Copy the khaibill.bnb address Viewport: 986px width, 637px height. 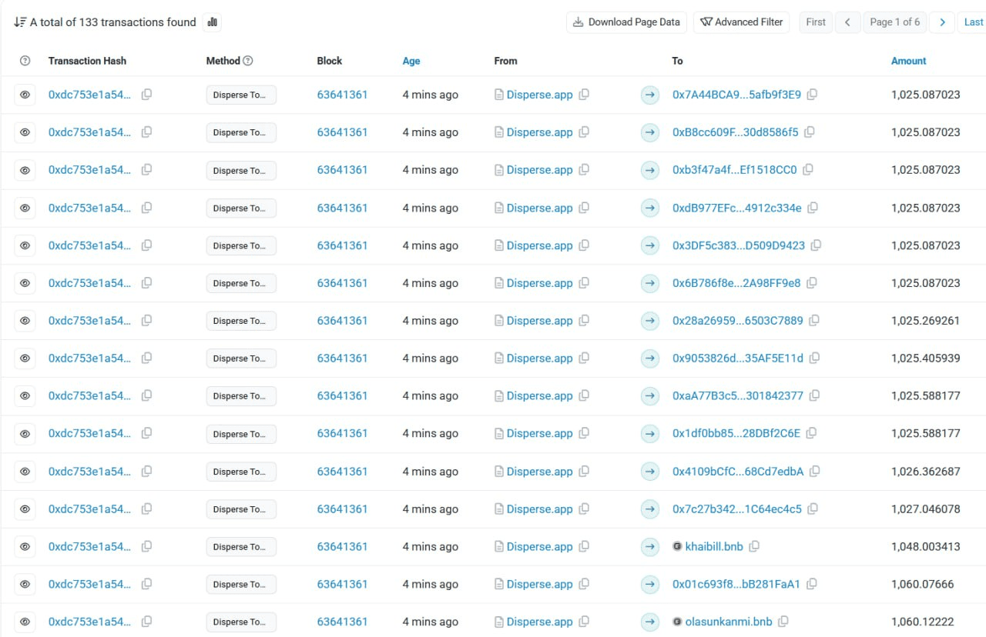754,546
